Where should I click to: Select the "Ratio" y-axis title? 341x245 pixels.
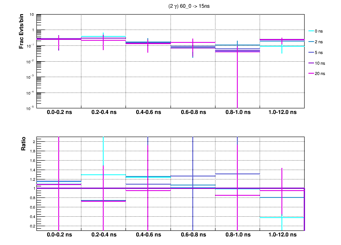coord(24,144)
